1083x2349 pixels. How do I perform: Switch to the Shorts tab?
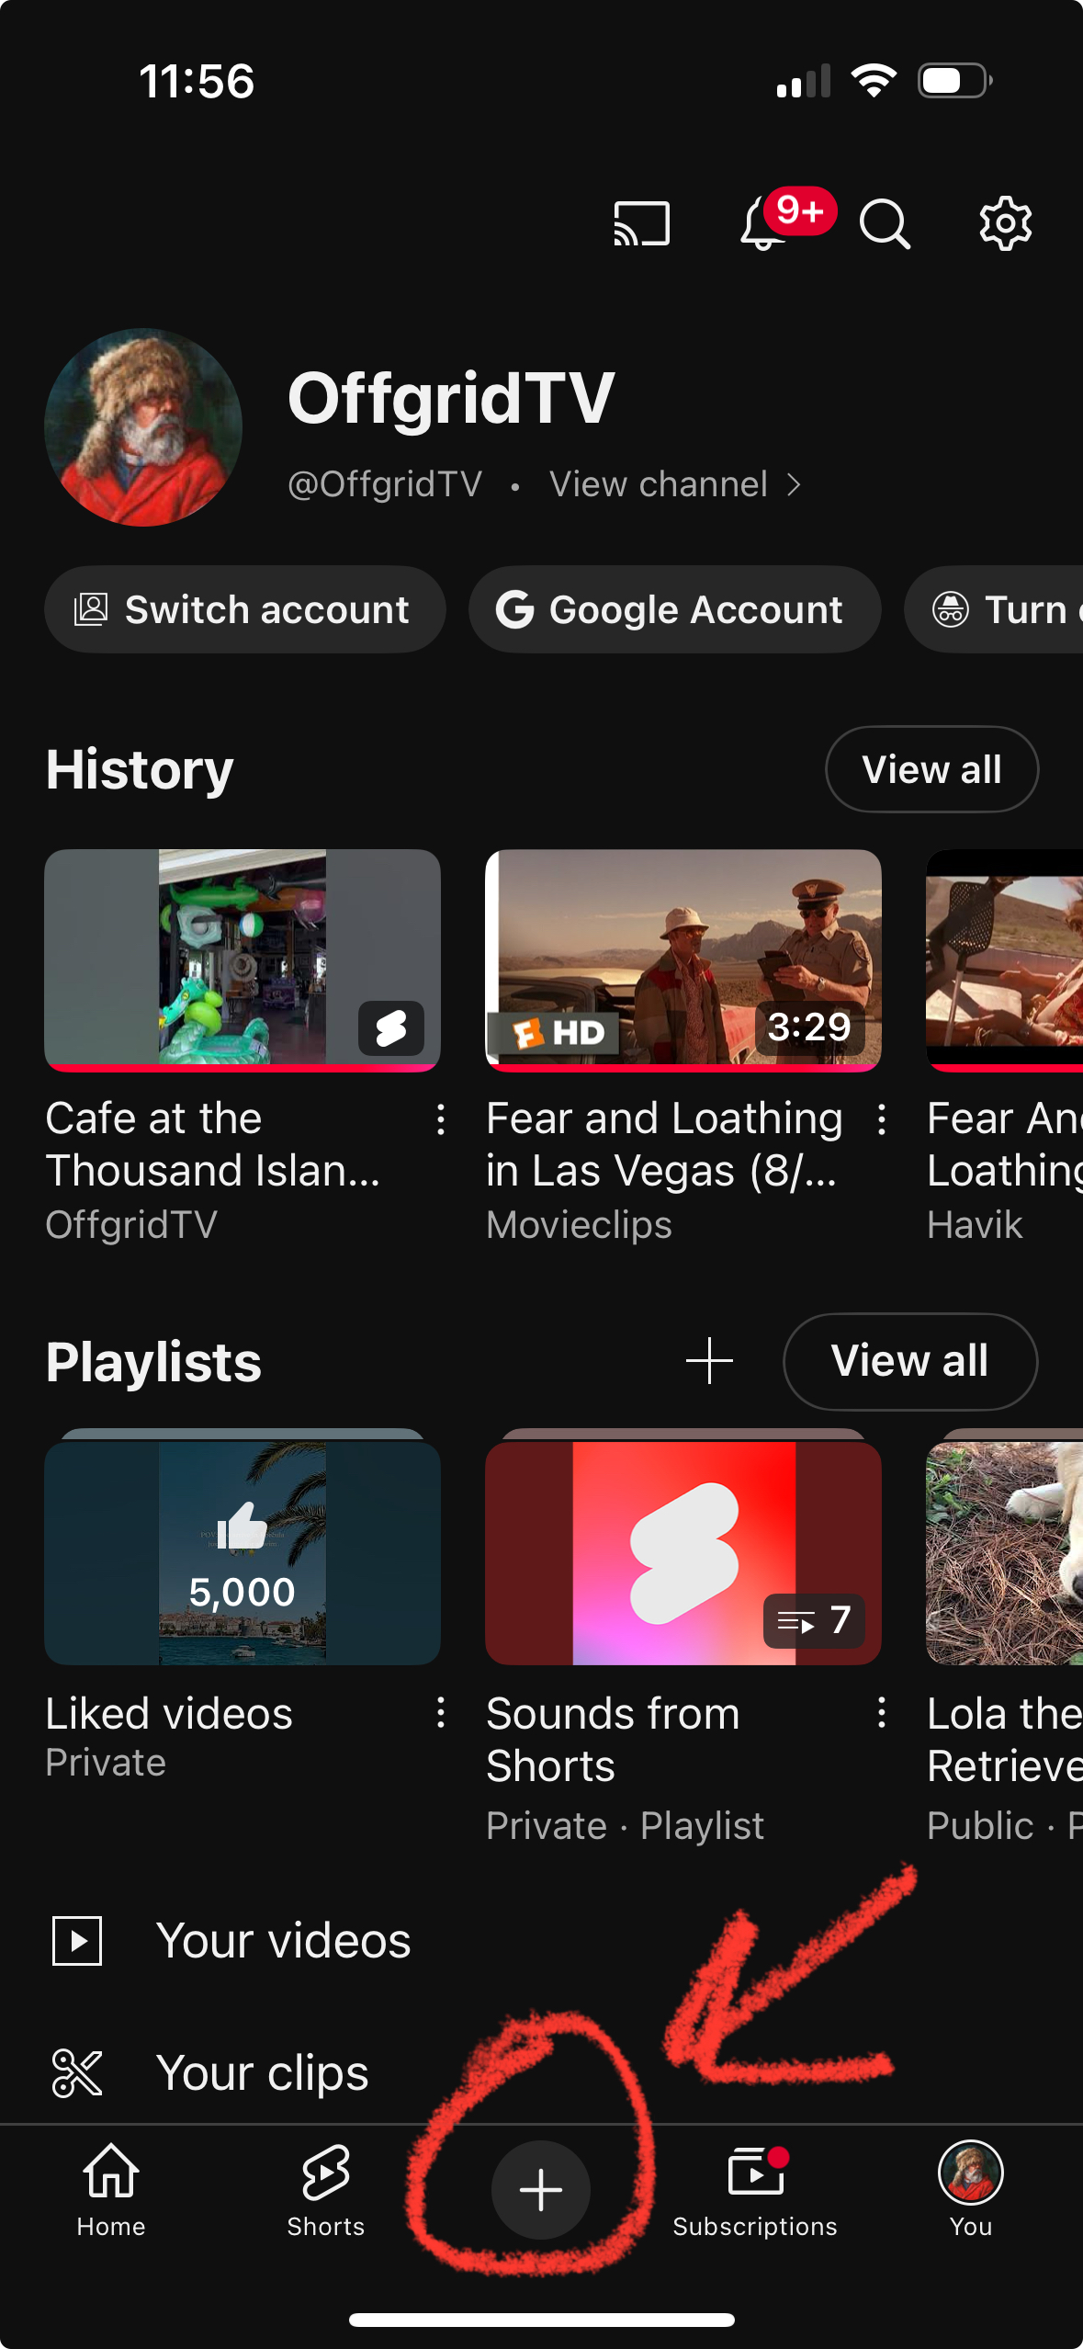[326, 2189]
